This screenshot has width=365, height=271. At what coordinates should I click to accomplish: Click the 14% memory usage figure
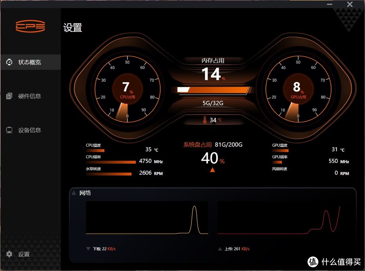tap(213, 74)
